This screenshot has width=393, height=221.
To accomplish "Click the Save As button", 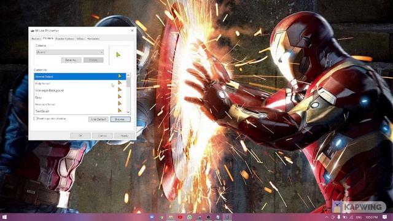I will [x=71, y=60].
